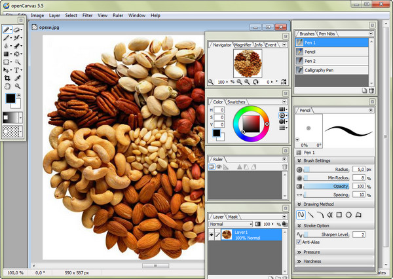Open the layer blend mode Normal dropdown

(231, 224)
